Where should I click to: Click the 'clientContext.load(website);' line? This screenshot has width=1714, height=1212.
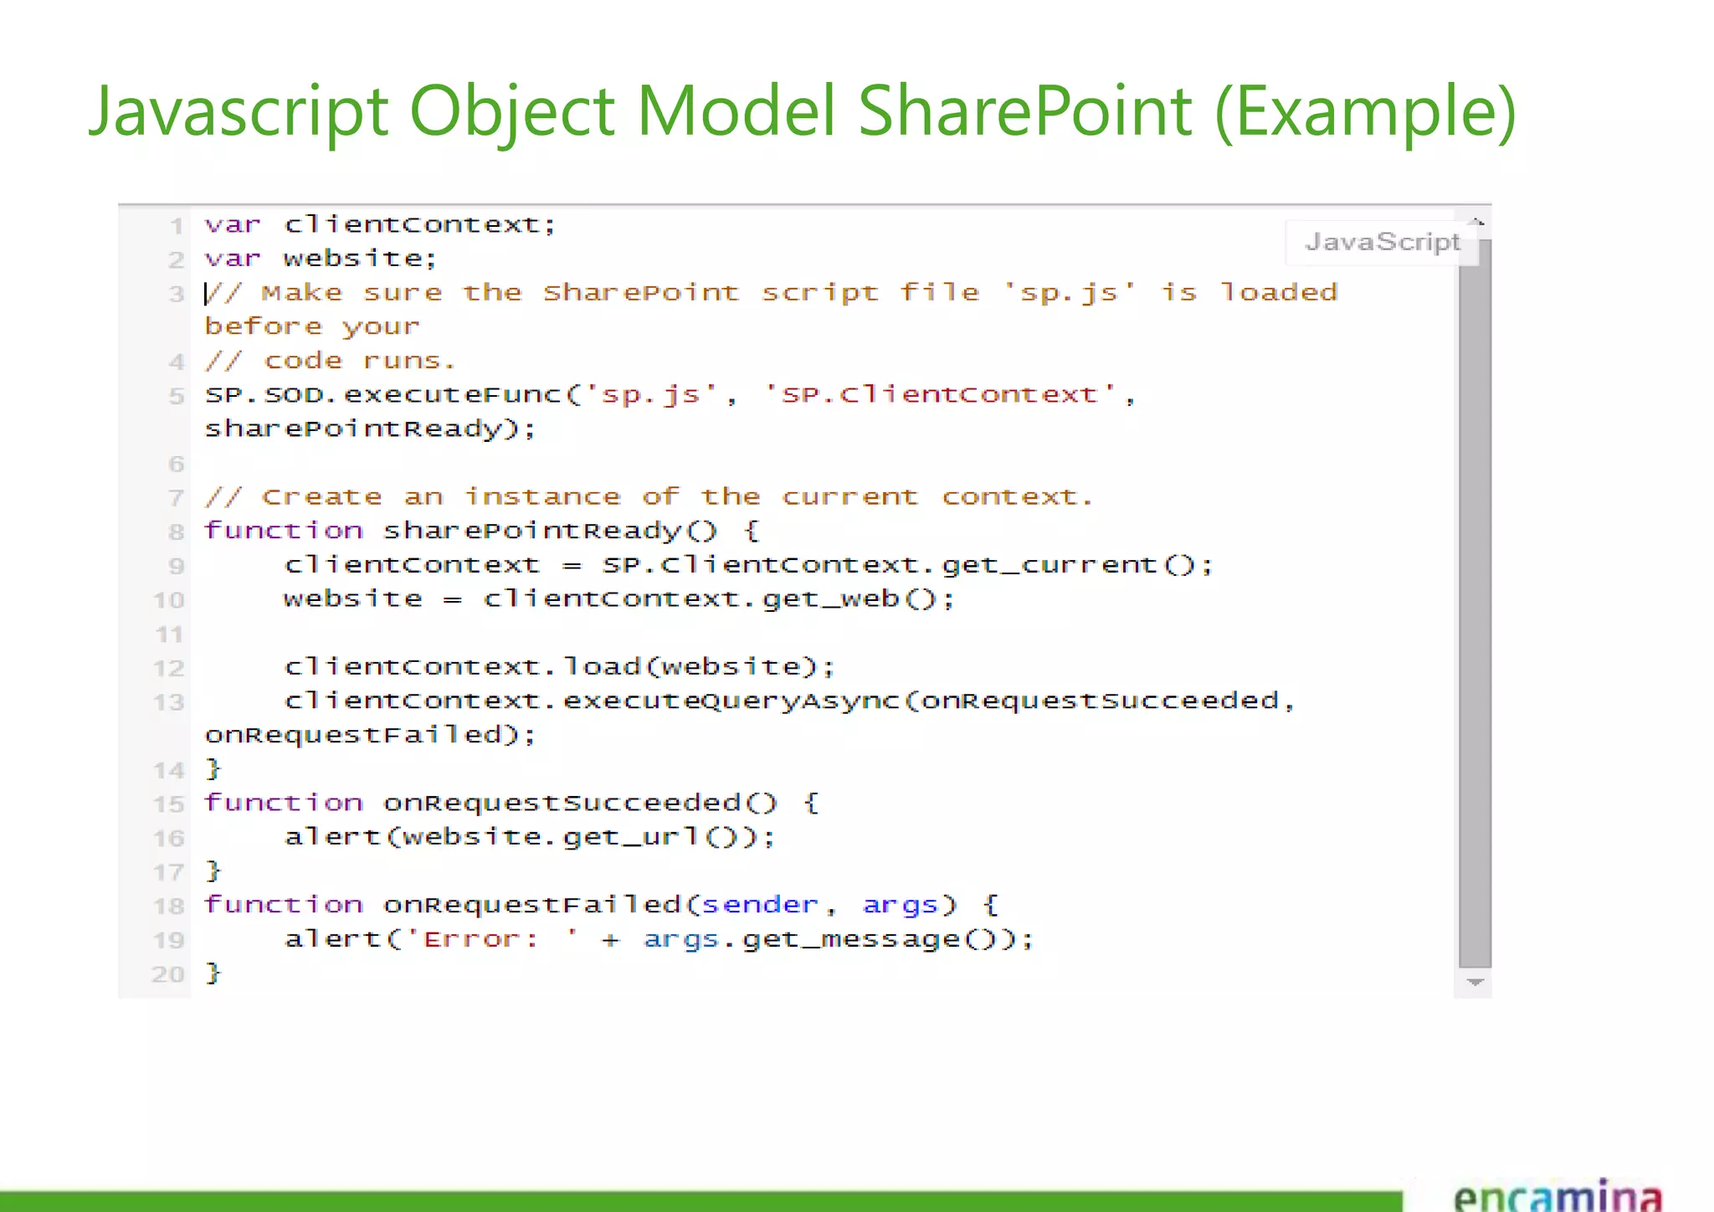point(559,667)
